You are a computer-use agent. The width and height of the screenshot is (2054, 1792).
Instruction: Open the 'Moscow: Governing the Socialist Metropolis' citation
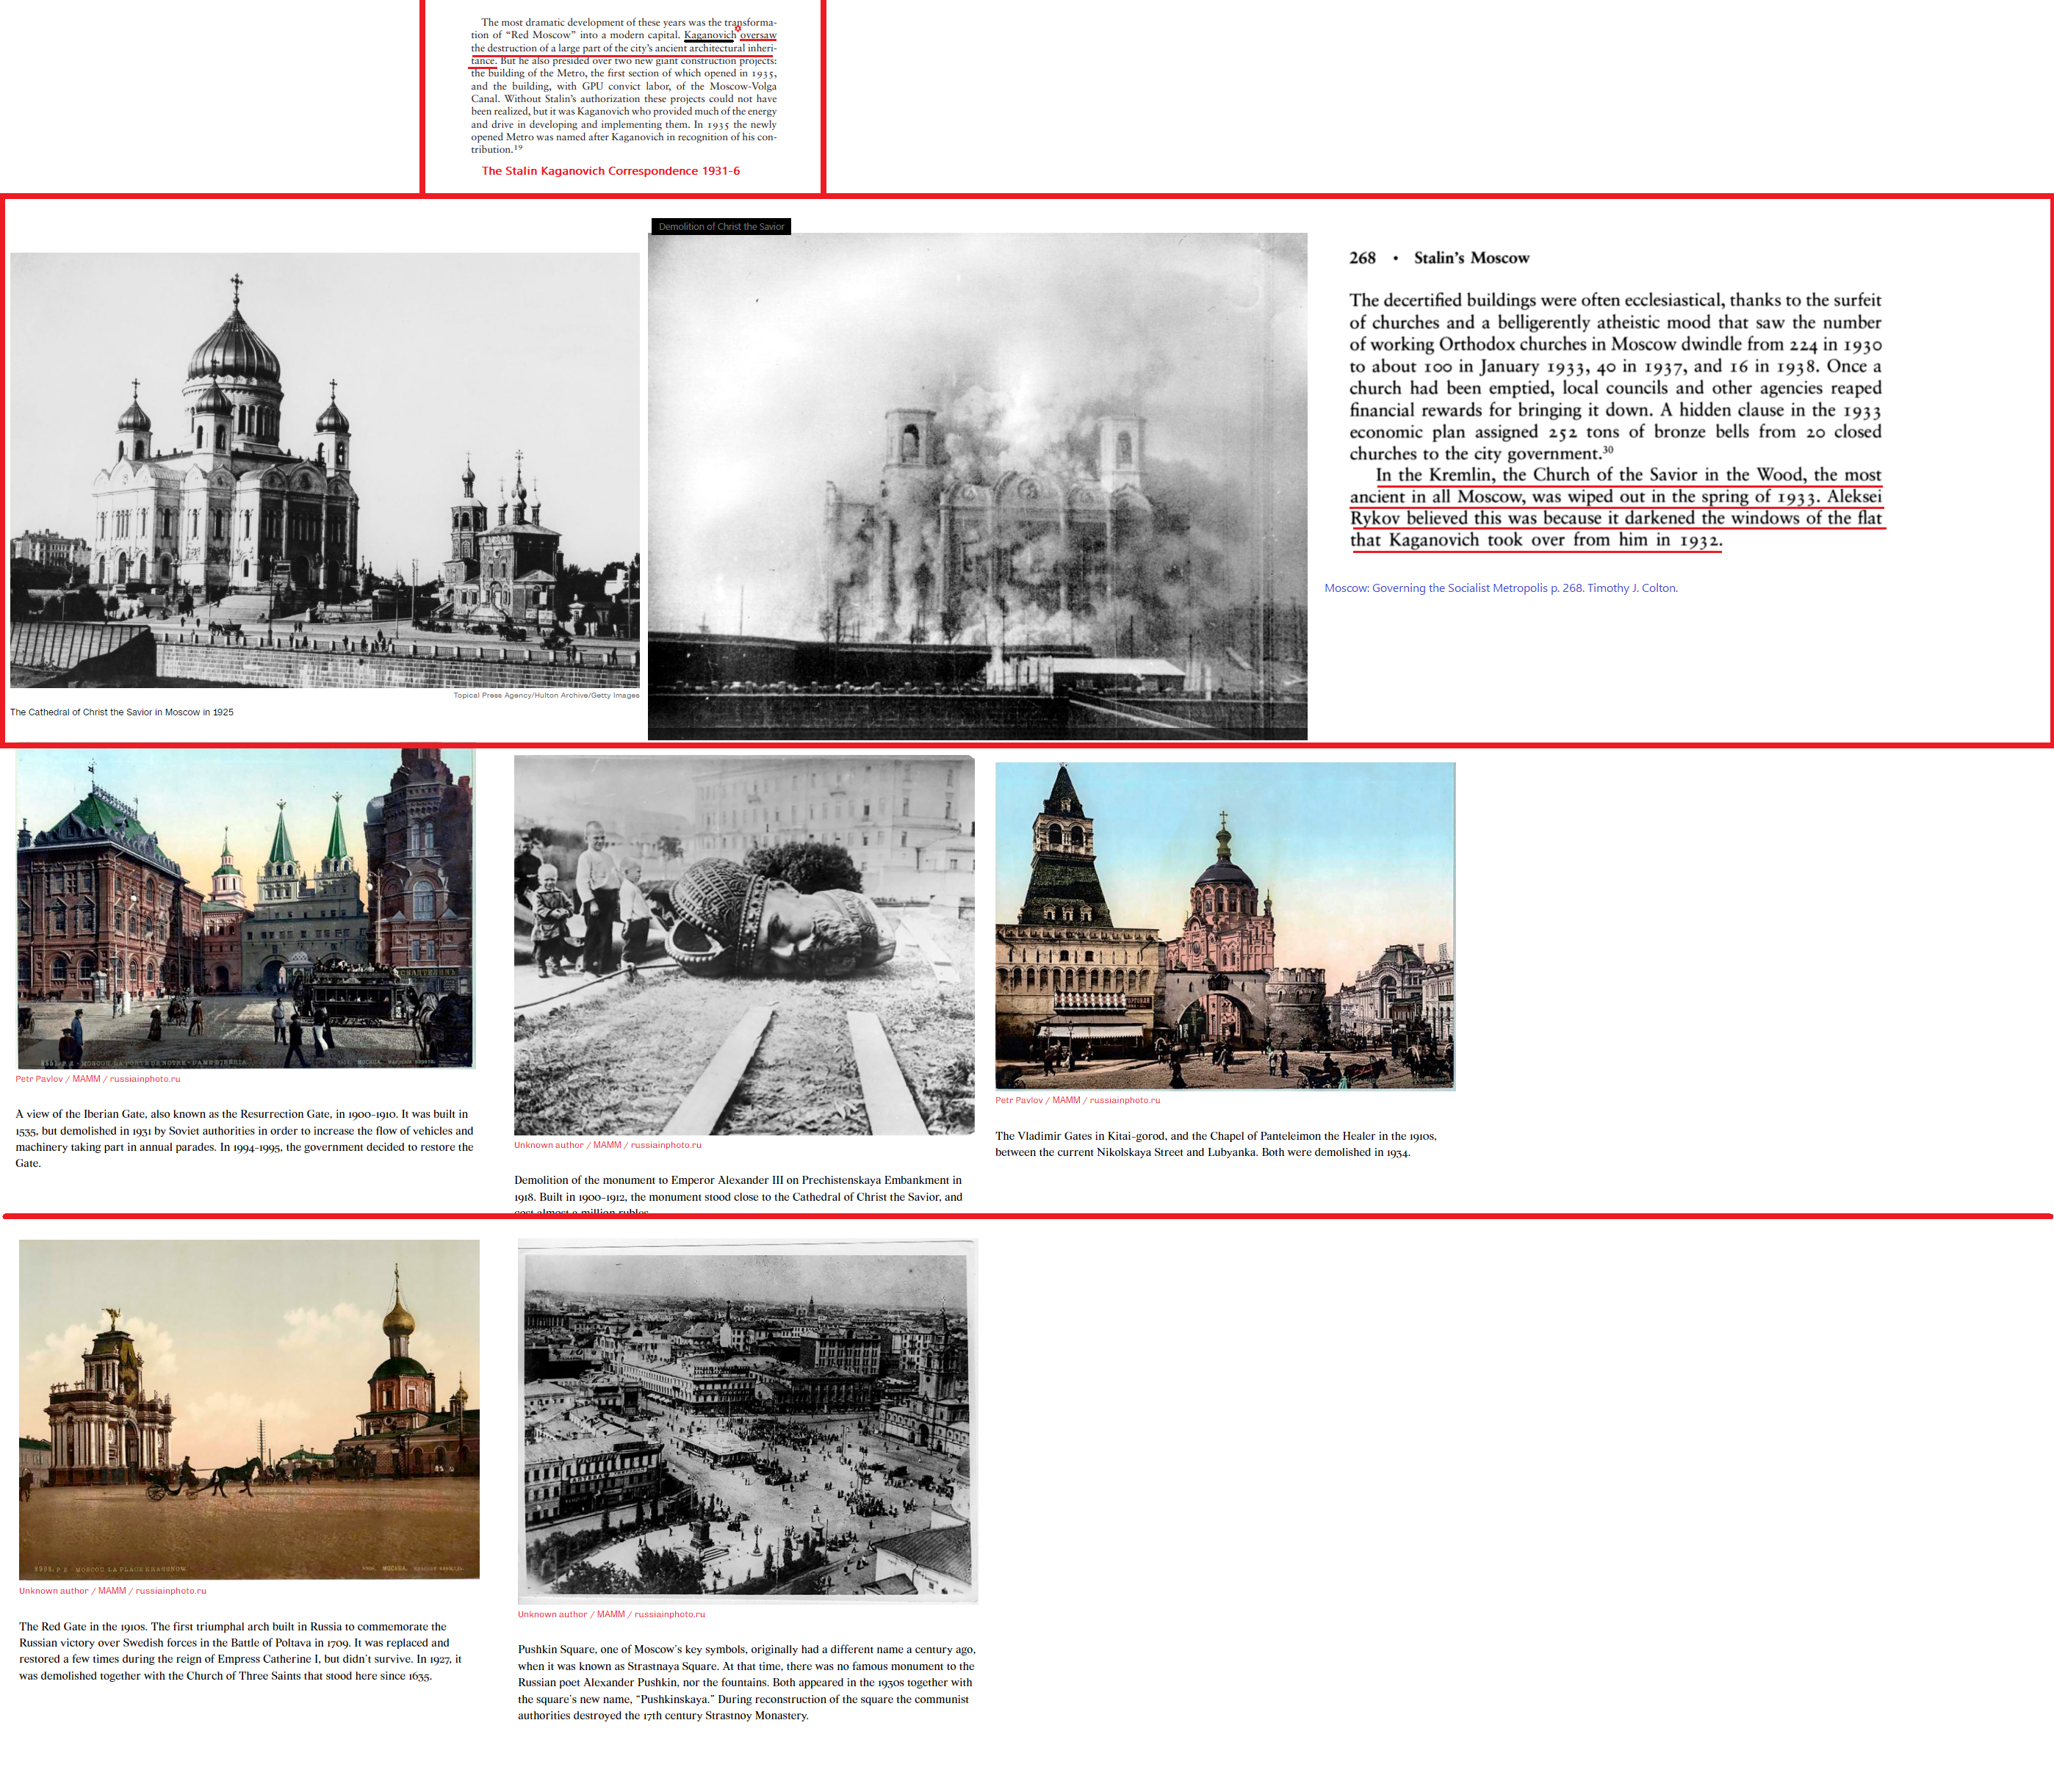click(1501, 588)
